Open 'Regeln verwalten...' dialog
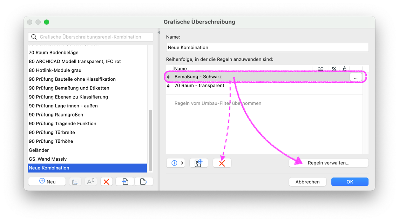Viewport: 399px width, 222px height. click(329, 163)
